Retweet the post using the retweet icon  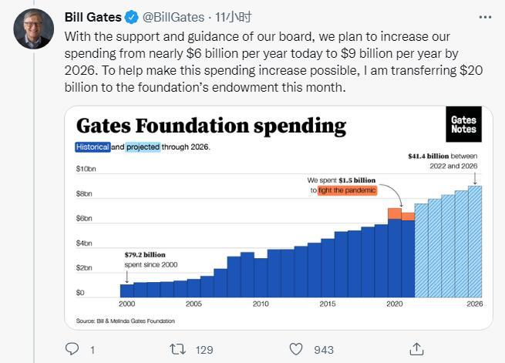click(x=177, y=349)
